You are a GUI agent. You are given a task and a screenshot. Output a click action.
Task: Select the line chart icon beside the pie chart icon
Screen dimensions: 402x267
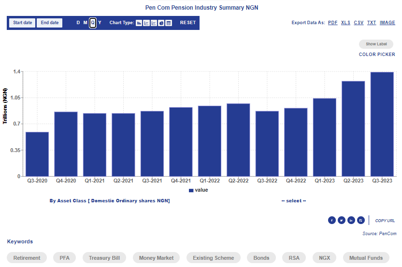[x=154, y=23]
